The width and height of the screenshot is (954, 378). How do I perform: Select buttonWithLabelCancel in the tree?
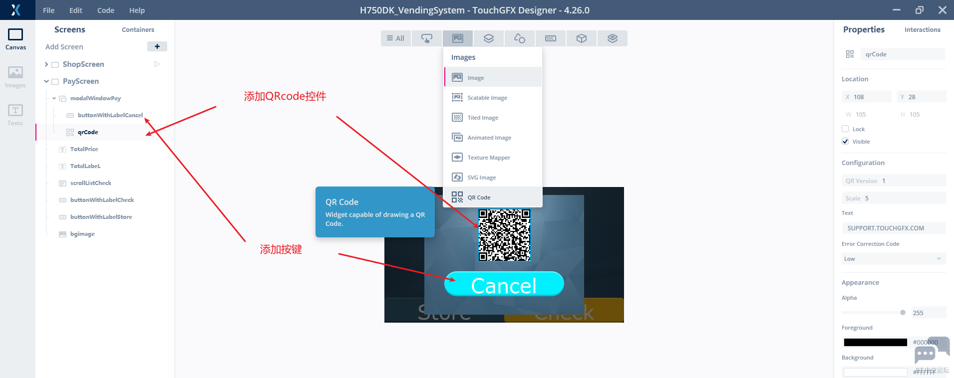pyautogui.click(x=110, y=115)
